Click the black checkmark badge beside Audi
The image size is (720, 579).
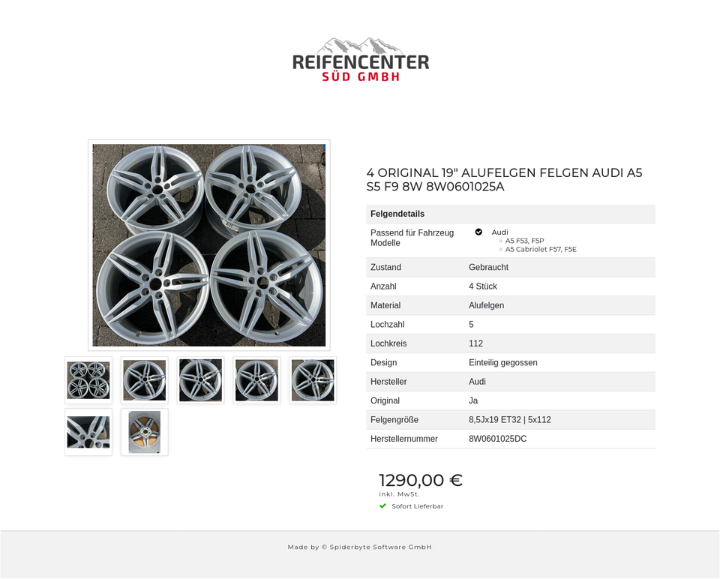click(478, 232)
